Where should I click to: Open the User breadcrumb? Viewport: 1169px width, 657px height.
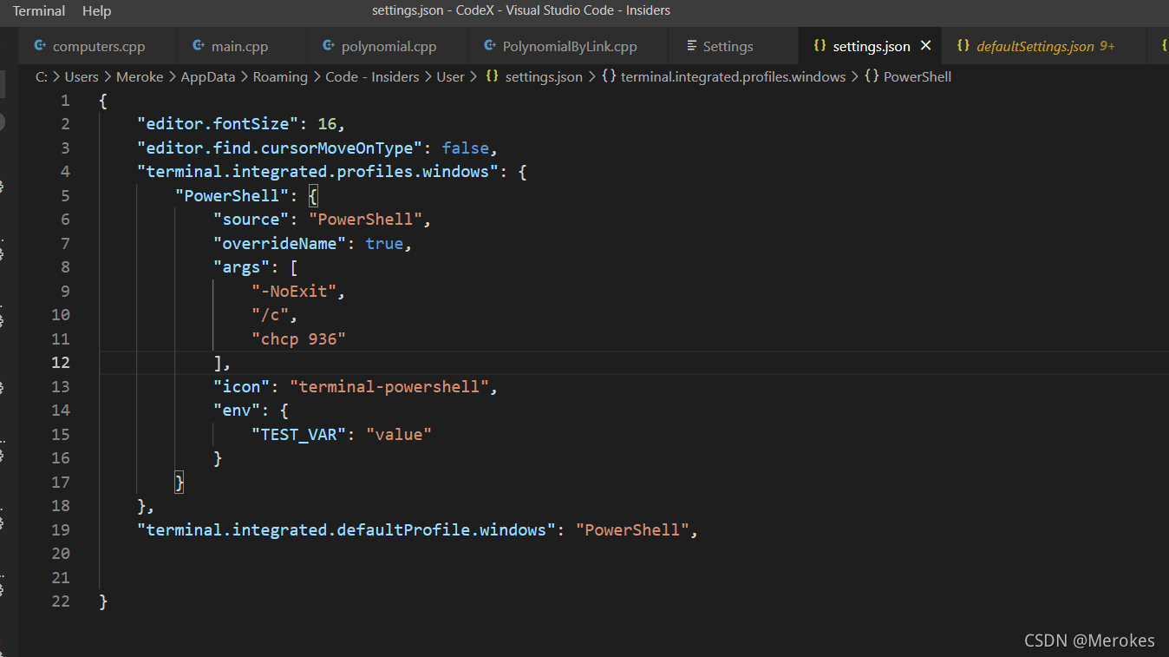[450, 76]
